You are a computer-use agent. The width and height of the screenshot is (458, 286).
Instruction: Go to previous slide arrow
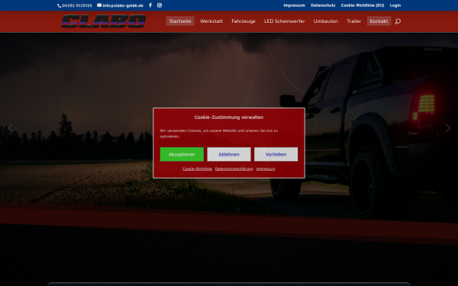pyautogui.click(x=10, y=128)
